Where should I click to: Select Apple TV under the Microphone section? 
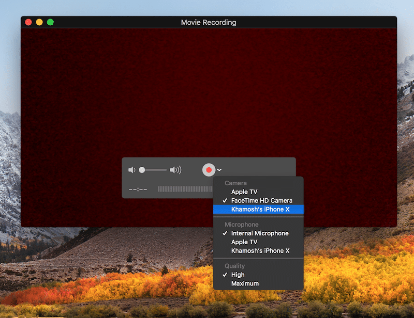click(244, 242)
